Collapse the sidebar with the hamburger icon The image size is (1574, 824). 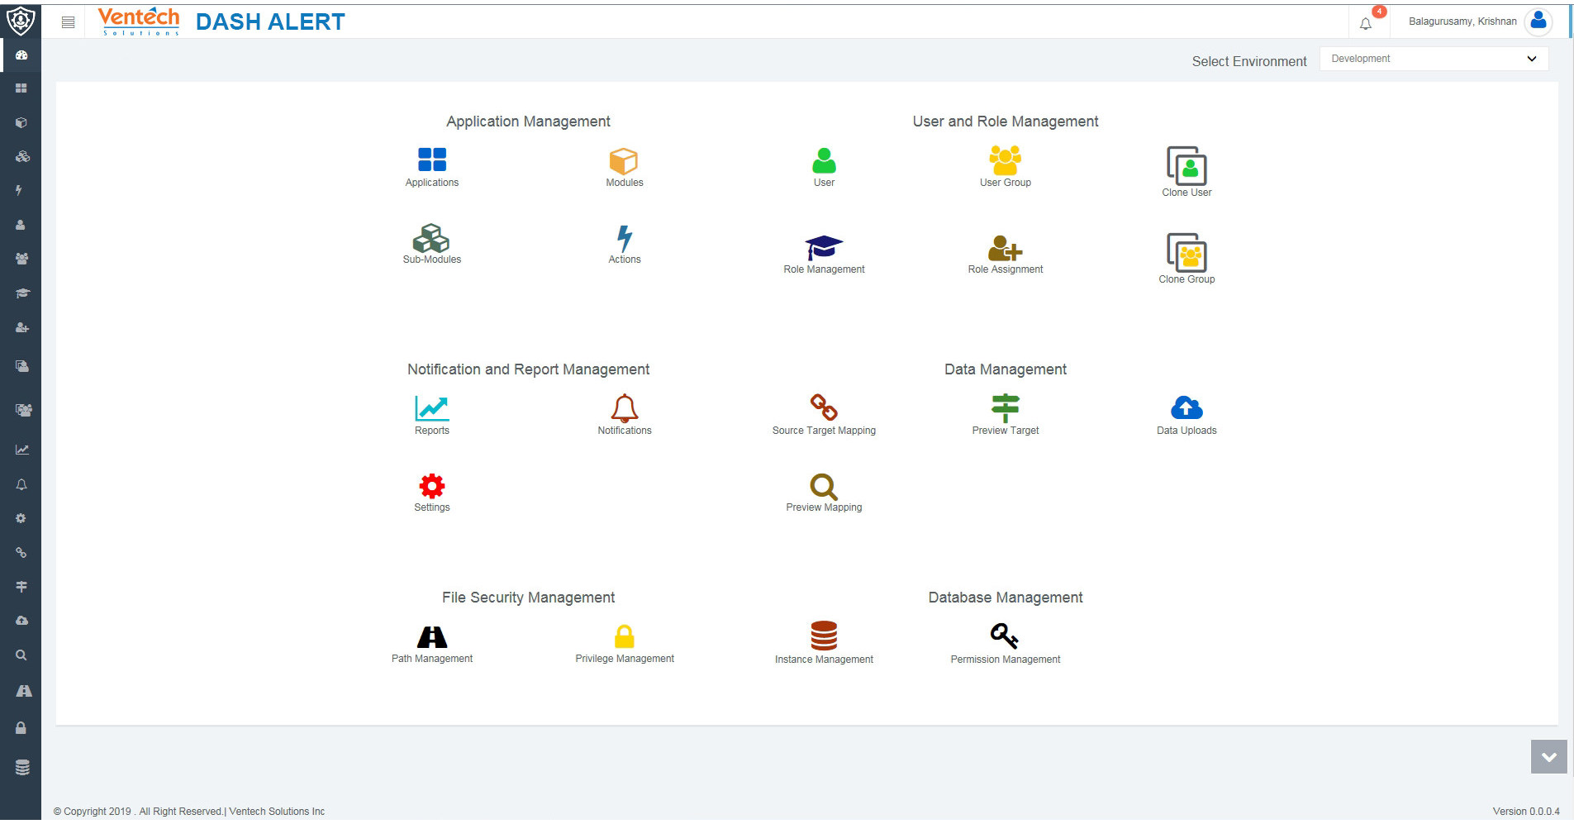point(68,21)
